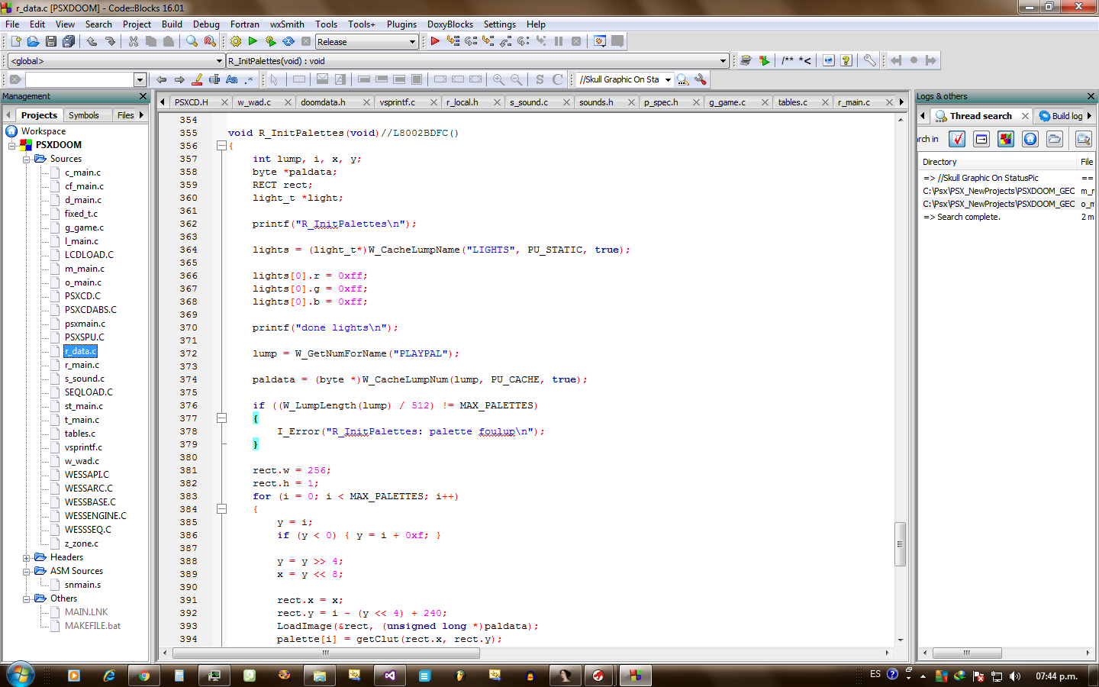Click the New file toolbar icon

click(15, 41)
